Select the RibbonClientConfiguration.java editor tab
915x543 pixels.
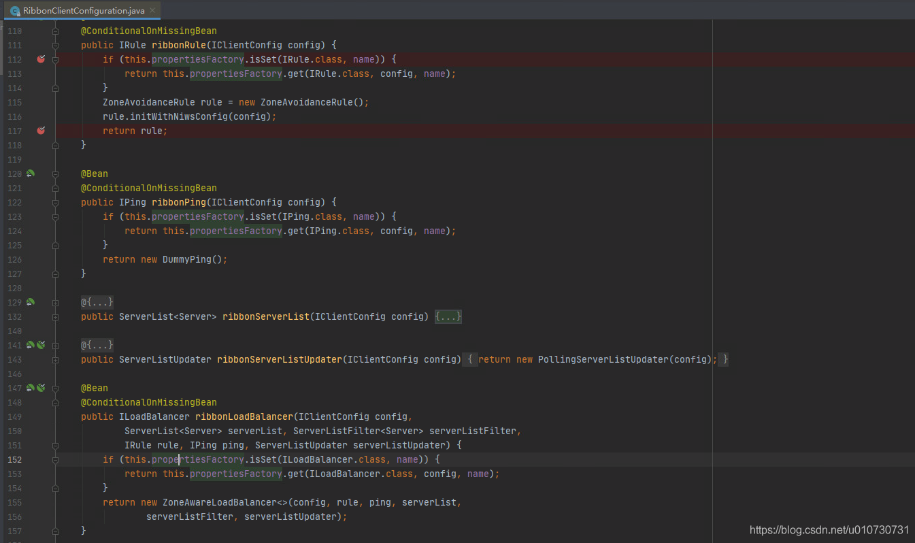coord(82,10)
